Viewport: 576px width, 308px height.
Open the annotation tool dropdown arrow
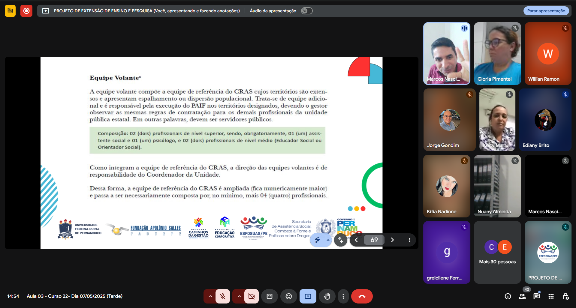328,240
